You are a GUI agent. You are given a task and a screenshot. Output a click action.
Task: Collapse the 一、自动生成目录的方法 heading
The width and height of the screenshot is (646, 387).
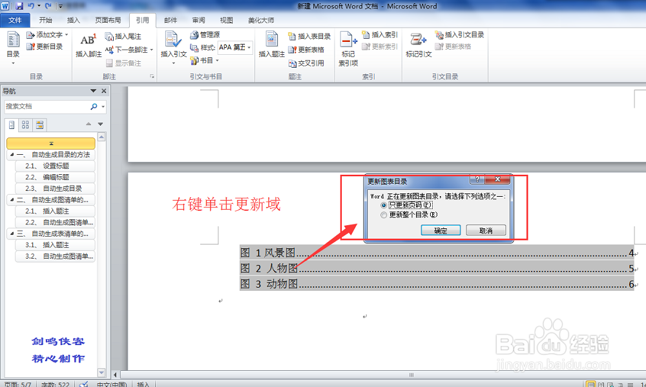(12, 155)
